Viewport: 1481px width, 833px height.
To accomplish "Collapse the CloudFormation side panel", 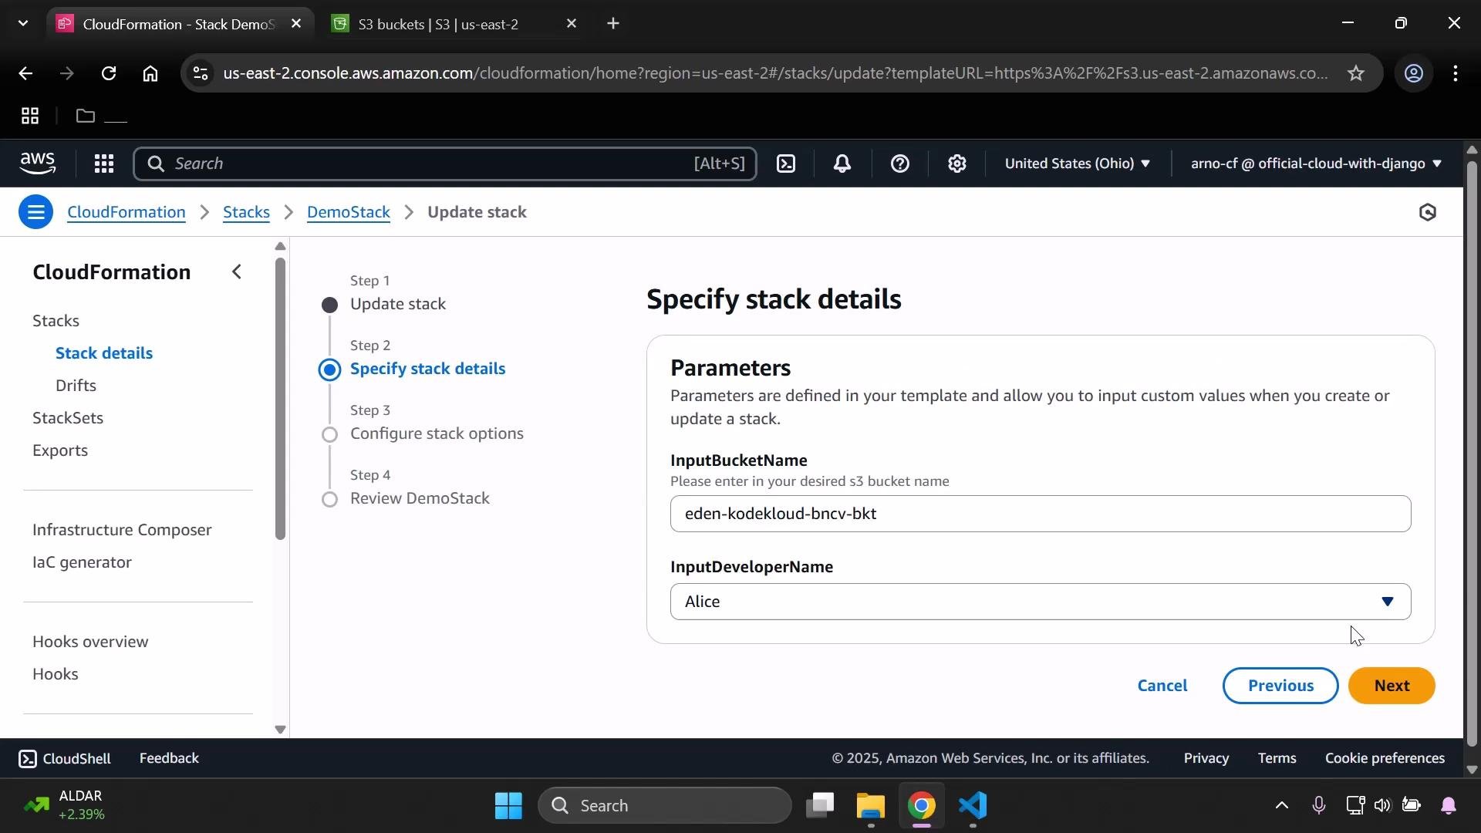I will tap(237, 271).
